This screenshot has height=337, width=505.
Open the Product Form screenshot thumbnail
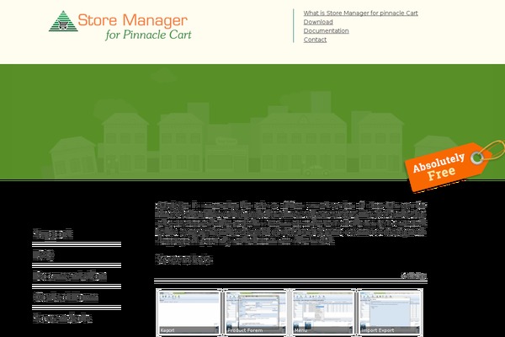[x=256, y=312]
